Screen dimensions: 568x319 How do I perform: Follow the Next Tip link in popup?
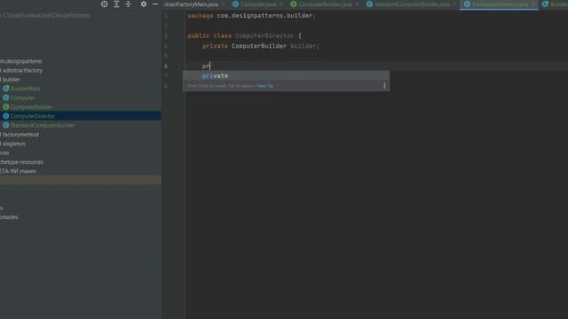click(264, 86)
